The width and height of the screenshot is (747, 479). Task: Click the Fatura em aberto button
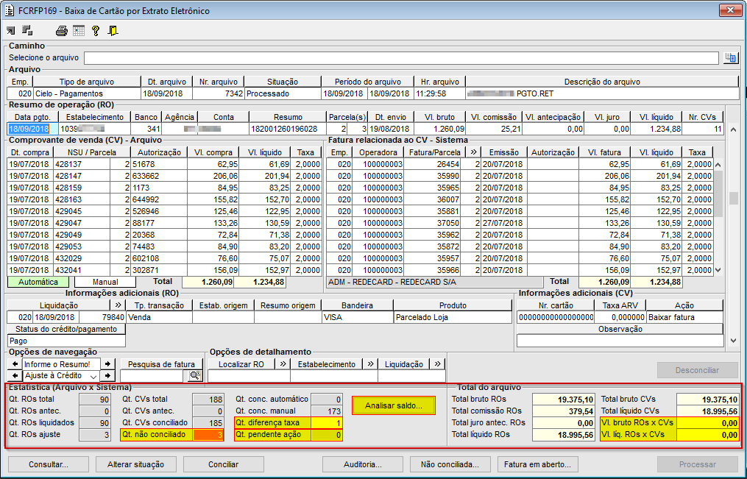(x=537, y=464)
